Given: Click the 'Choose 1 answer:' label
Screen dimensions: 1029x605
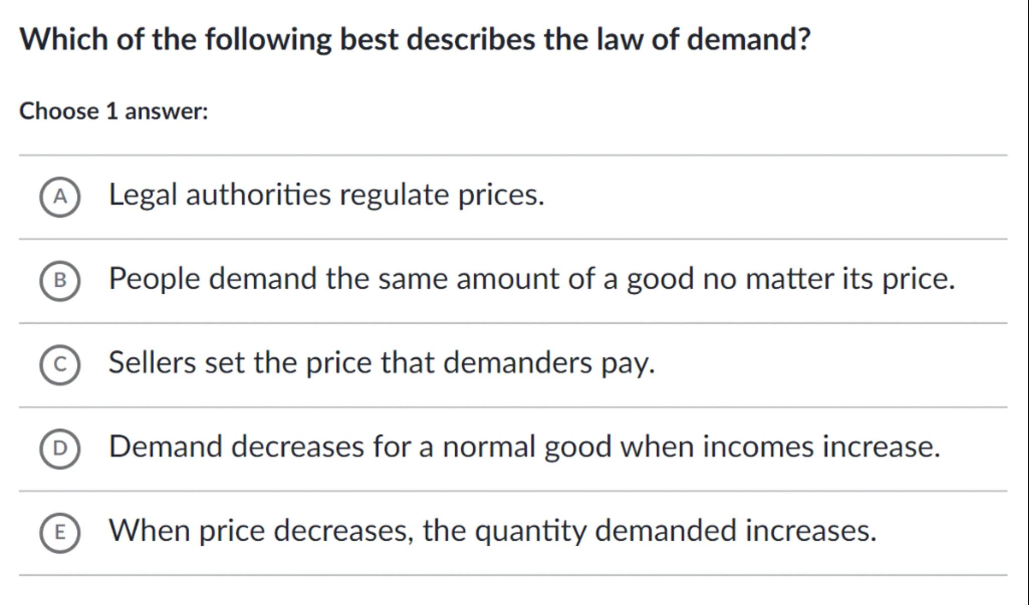Looking at the screenshot, I should pos(114,111).
